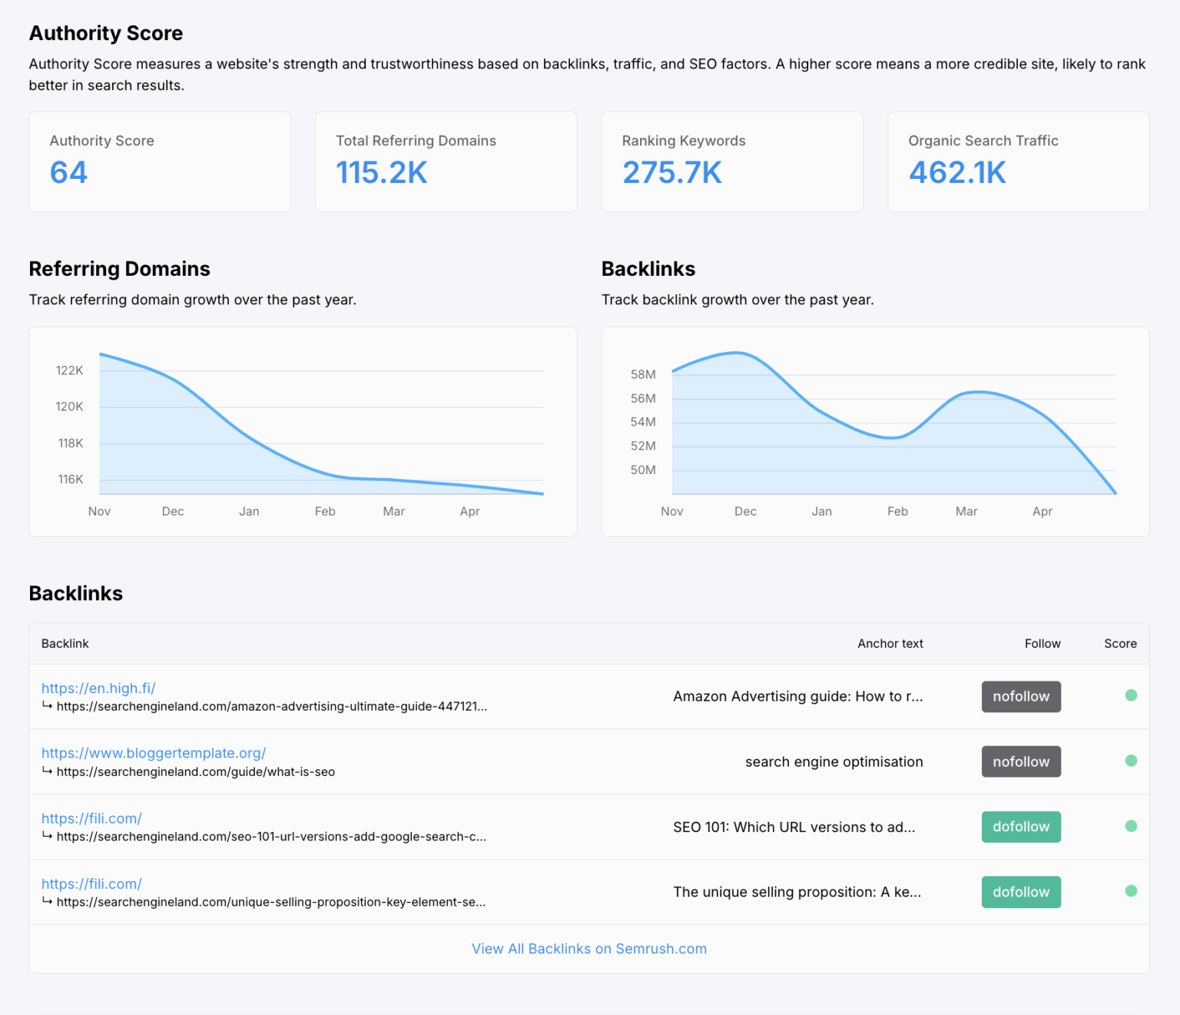Open the Anchor text column header

(890, 643)
